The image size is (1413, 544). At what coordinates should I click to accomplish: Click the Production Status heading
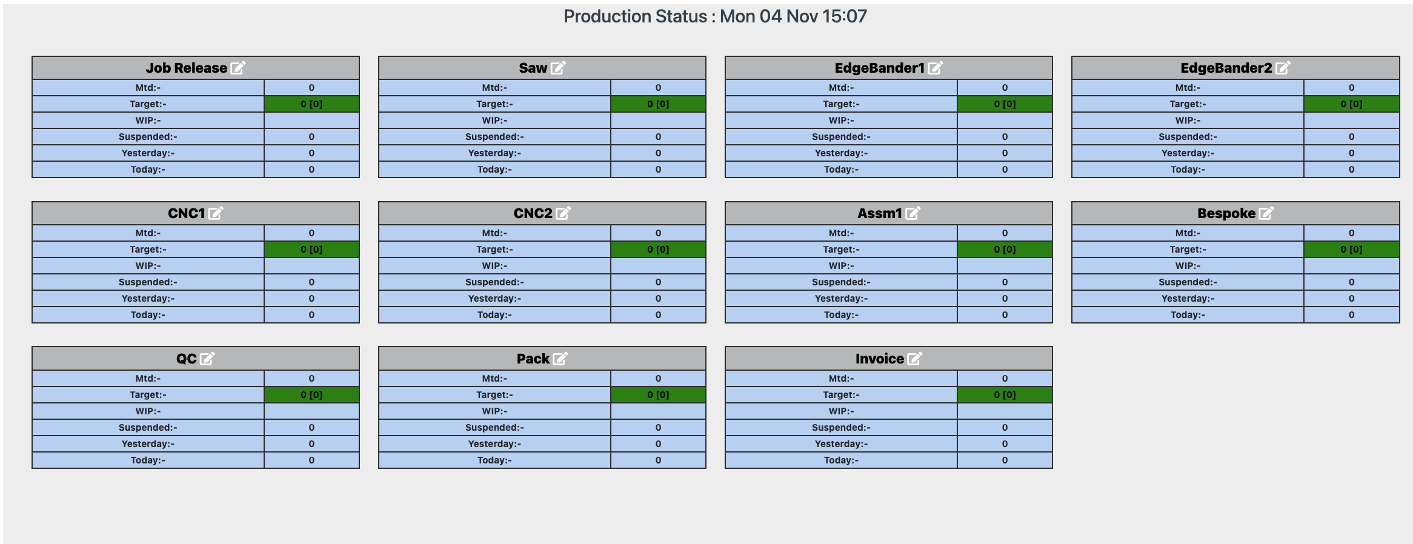715,16
